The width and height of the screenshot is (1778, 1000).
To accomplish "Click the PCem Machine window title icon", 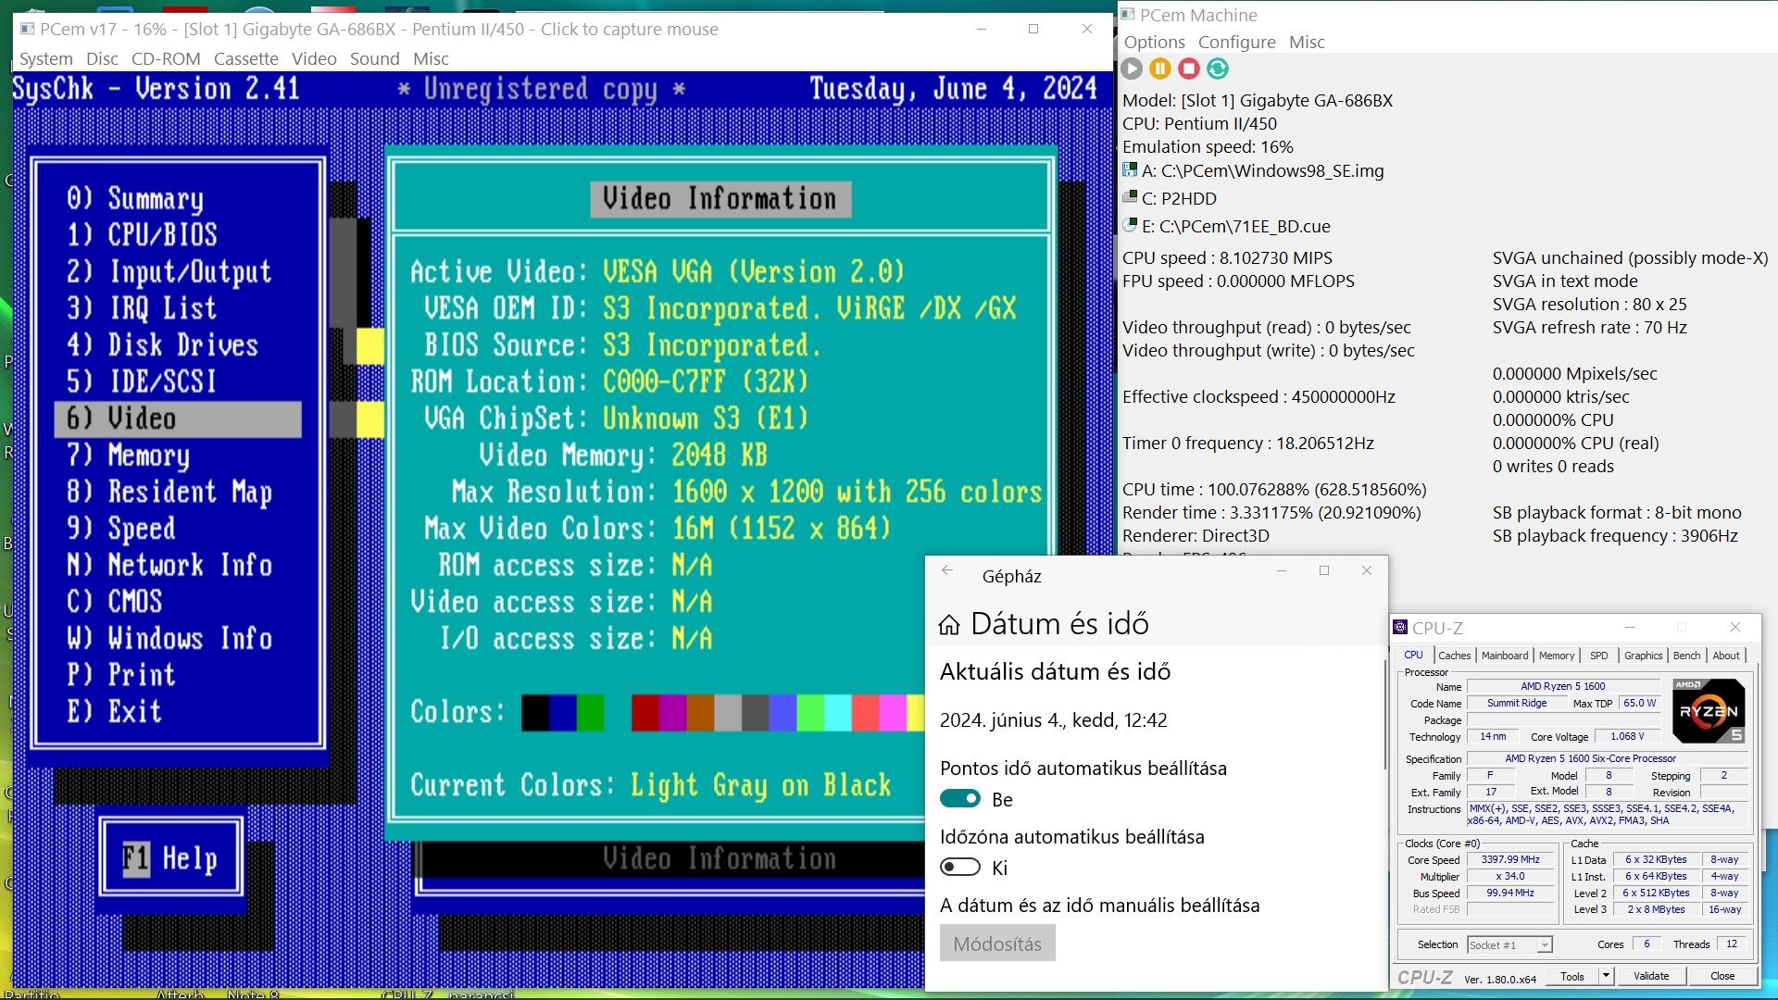I will pos(1128,15).
